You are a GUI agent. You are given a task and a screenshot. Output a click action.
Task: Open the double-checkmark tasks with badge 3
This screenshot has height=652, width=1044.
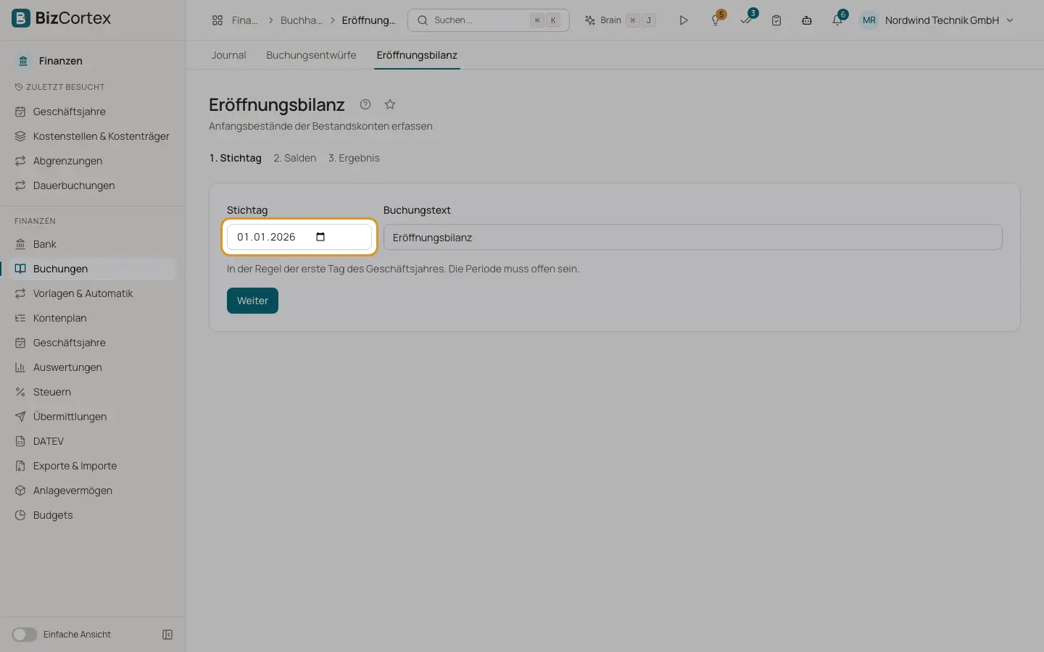pyautogui.click(x=747, y=20)
